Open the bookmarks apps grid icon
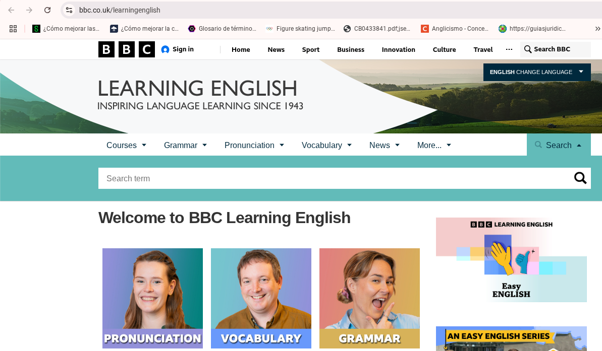 pos(13,29)
